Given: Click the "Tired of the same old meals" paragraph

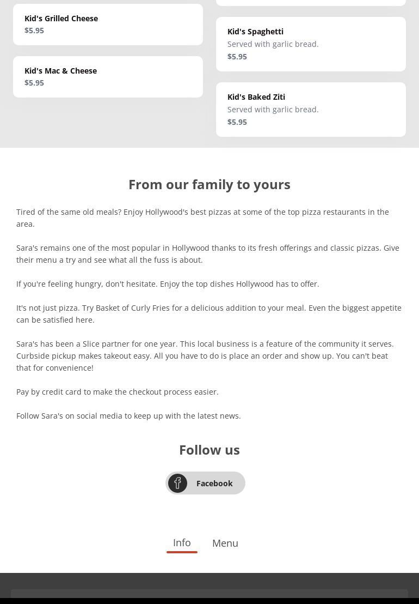Looking at the screenshot, I should [x=202, y=218].
